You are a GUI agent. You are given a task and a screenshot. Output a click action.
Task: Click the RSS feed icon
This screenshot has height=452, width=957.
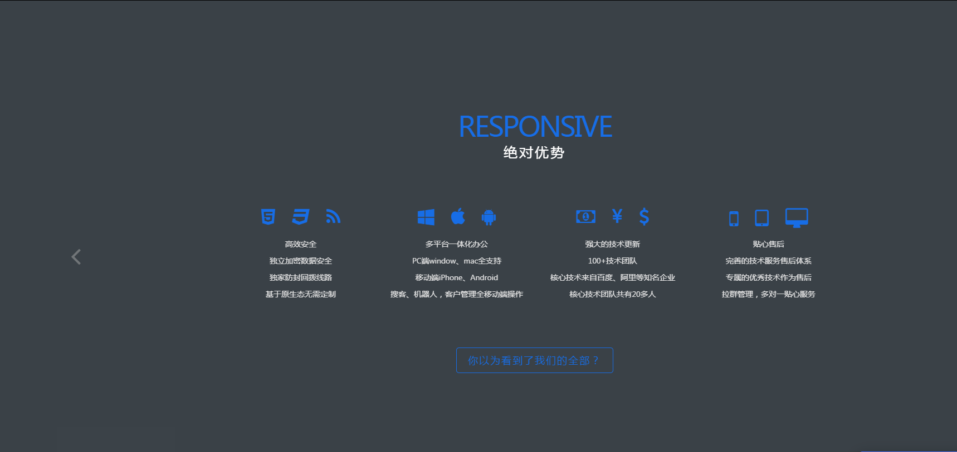(333, 216)
